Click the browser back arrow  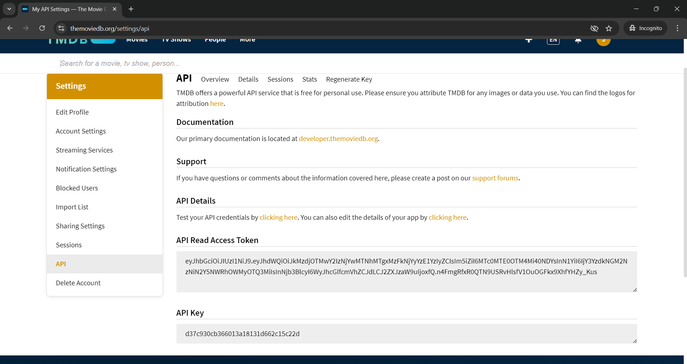10,28
